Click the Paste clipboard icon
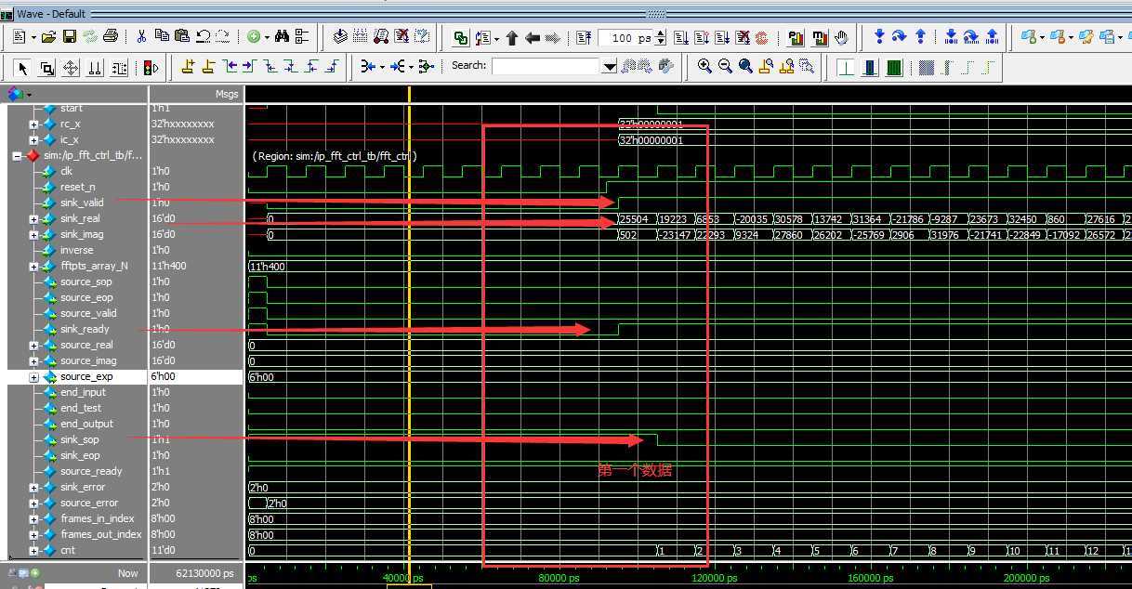1132x589 pixels. tap(182, 37)
